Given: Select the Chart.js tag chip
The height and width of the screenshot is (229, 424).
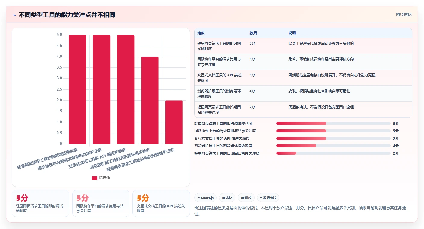Looking at the screenshot, I should [x=205, y=198].
